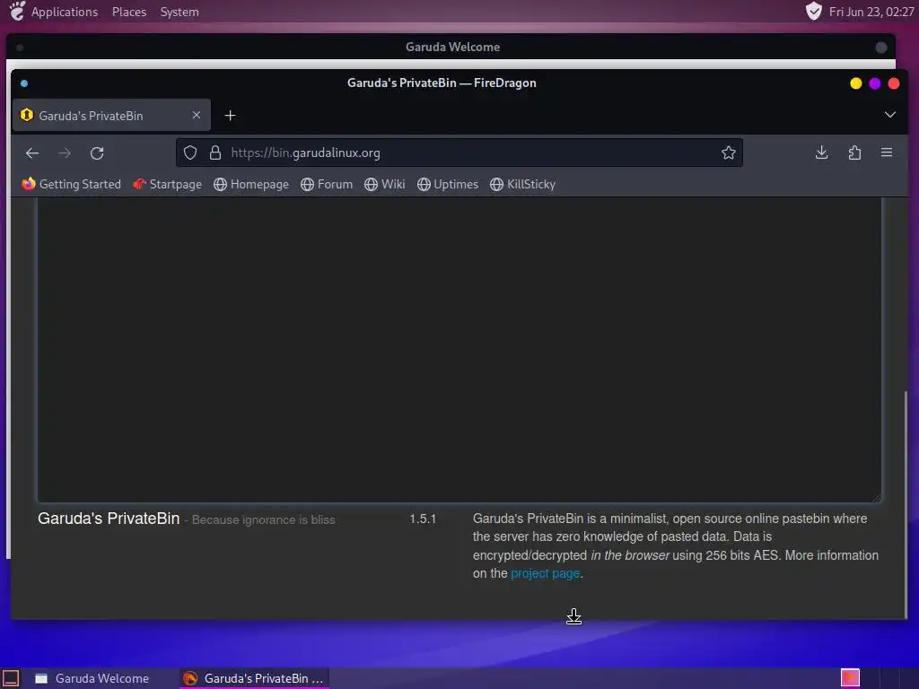View site security via padlock icon
Image resolution: width=919 pixels, height=689 pixels.
pyautogui.click(x=215, y=153)
